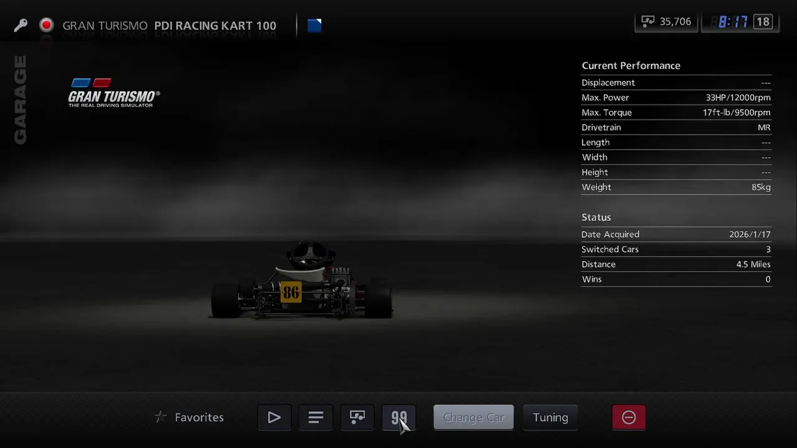Click the red remove circle button
Viewport: 797px width, 448px height.
pyautogui.click(x=629, y=418)
